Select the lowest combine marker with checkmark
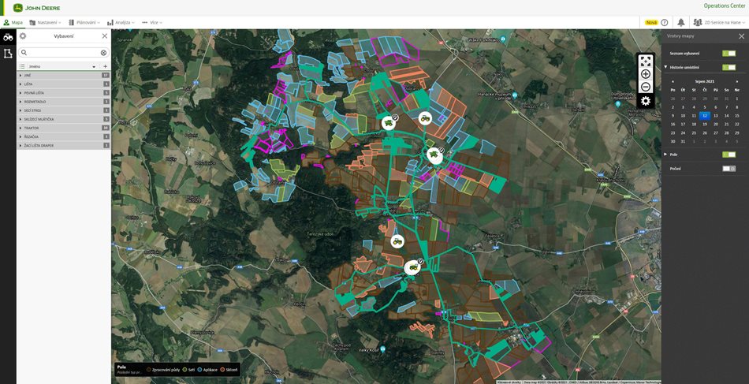749x384 pixels. point(413,267)
